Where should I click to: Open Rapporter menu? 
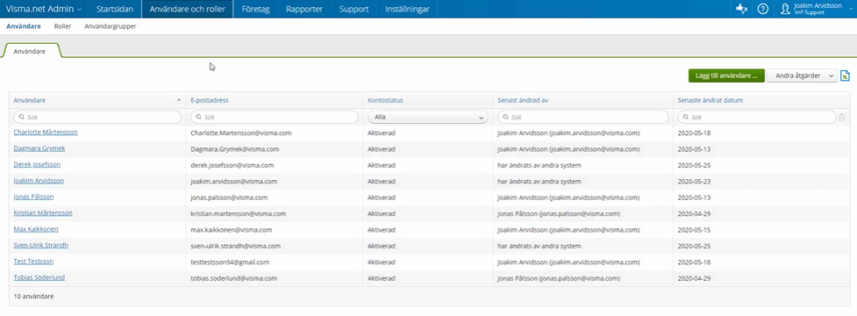pos(304,10)
